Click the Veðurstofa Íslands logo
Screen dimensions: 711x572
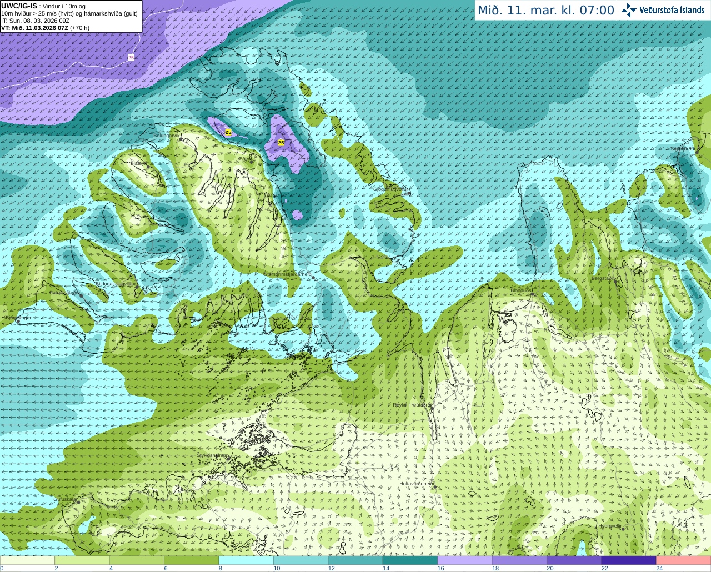tap(663, 10)
